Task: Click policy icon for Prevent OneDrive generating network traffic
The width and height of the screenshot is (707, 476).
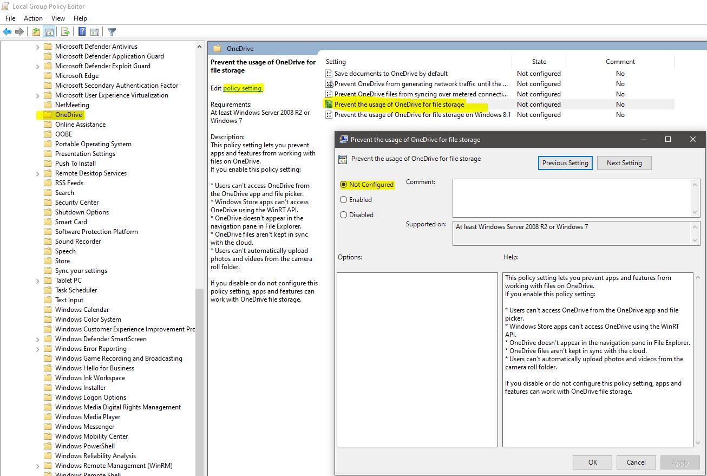Action: tap(329, 84)
